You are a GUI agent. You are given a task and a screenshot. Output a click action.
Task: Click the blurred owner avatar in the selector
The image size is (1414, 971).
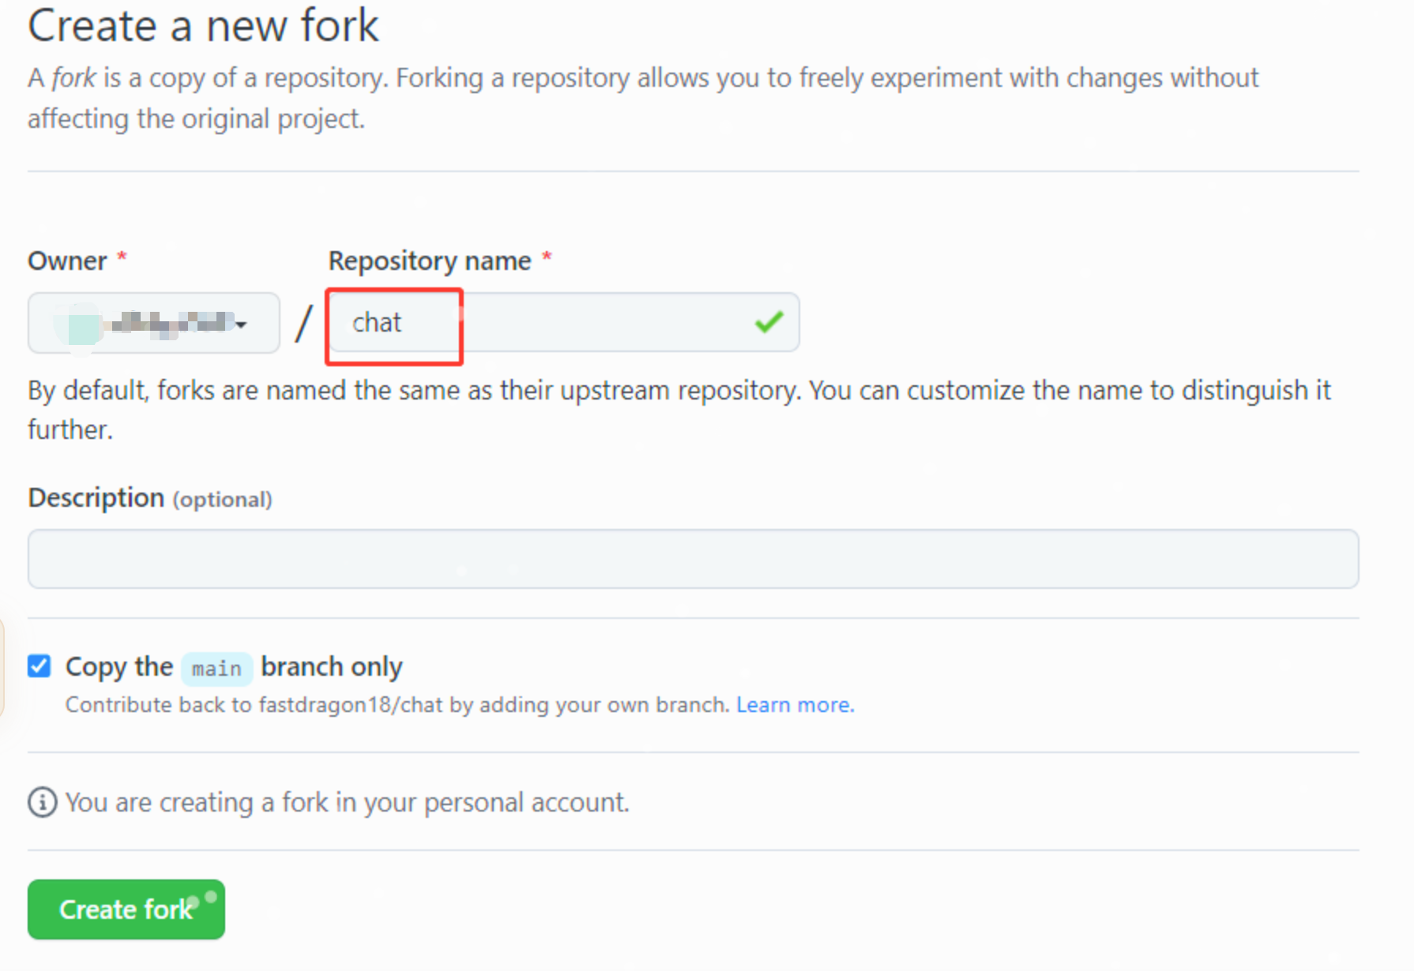pyautogui.click(x=79, y=323)
